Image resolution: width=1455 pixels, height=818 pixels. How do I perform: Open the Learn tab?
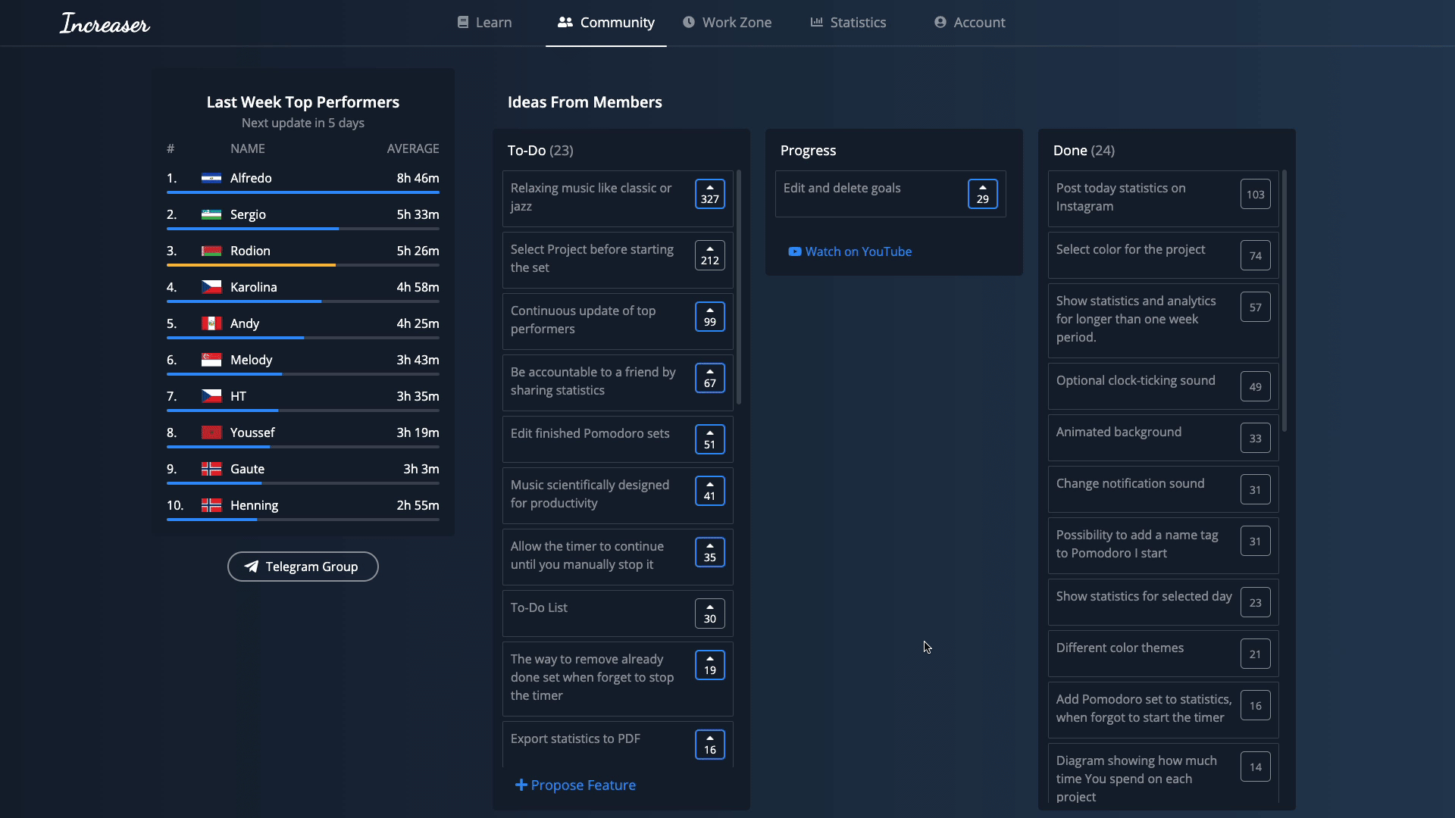(x=484, y=23)
